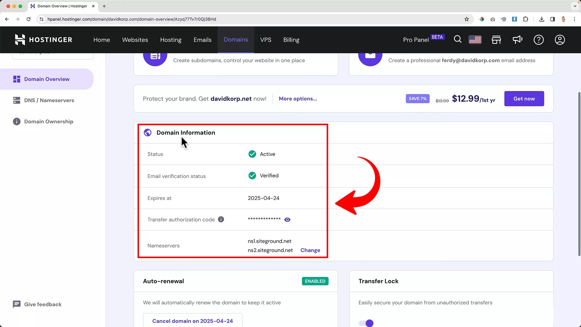Open the user profile account icon
The image size is (581, 327).
(x=560, y=40)
